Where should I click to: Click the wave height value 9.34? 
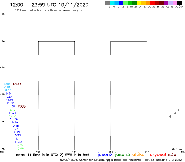tap(9, 93)
